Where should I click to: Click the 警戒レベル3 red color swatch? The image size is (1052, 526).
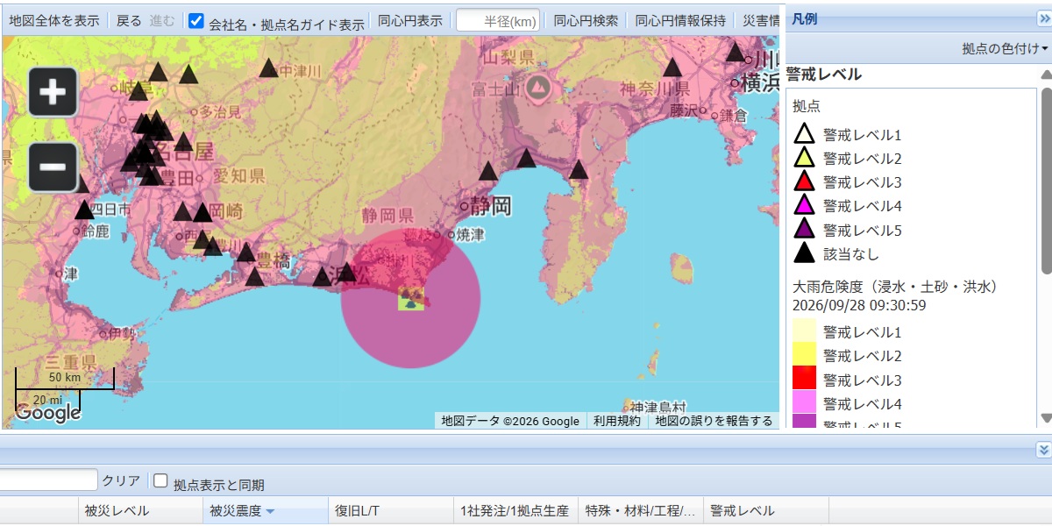[804, 379]
